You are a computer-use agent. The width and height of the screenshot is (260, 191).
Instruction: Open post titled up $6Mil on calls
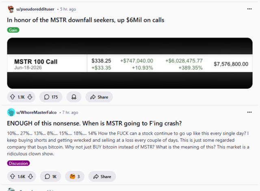pyautogui.click(x=85, y=19)
